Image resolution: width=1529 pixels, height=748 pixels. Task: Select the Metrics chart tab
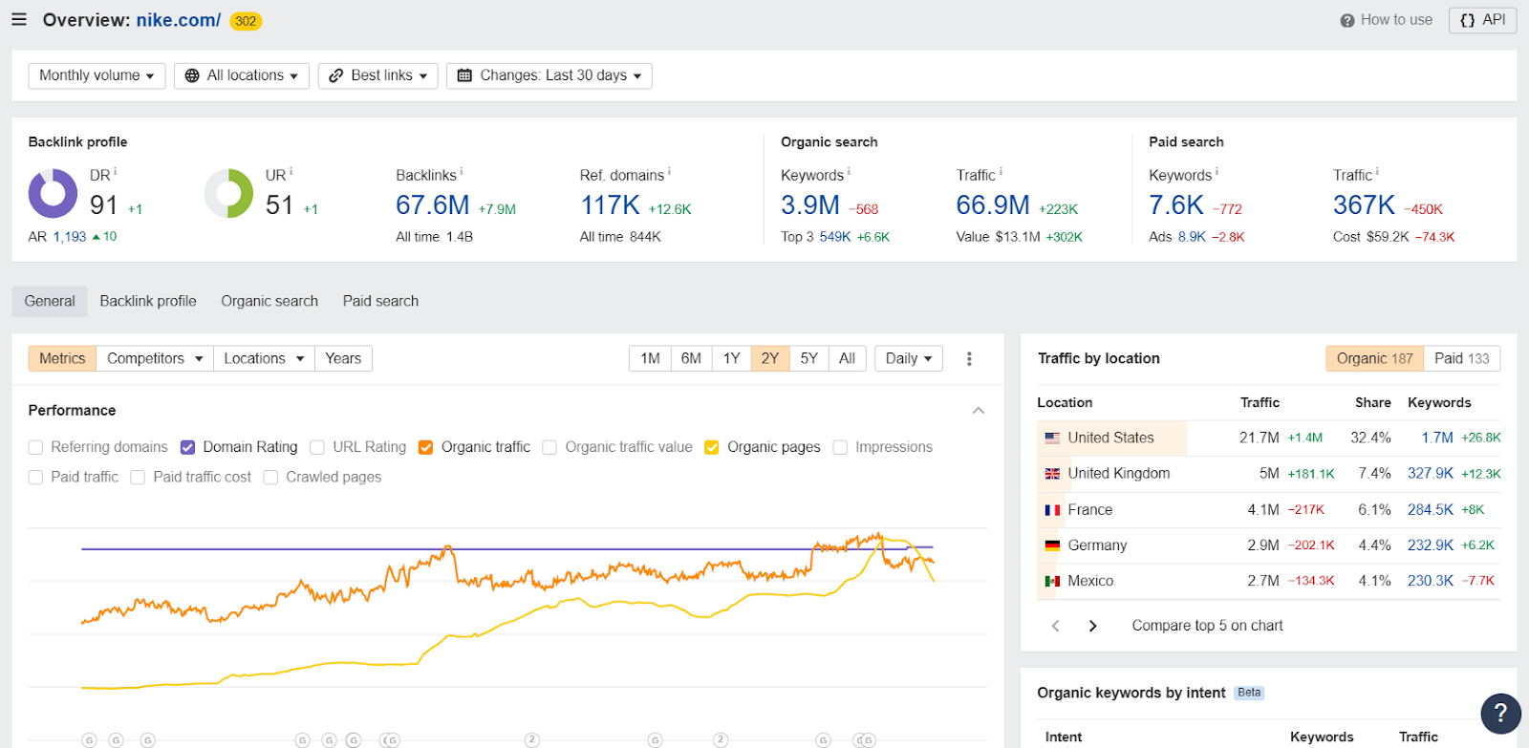coord(62,358)
